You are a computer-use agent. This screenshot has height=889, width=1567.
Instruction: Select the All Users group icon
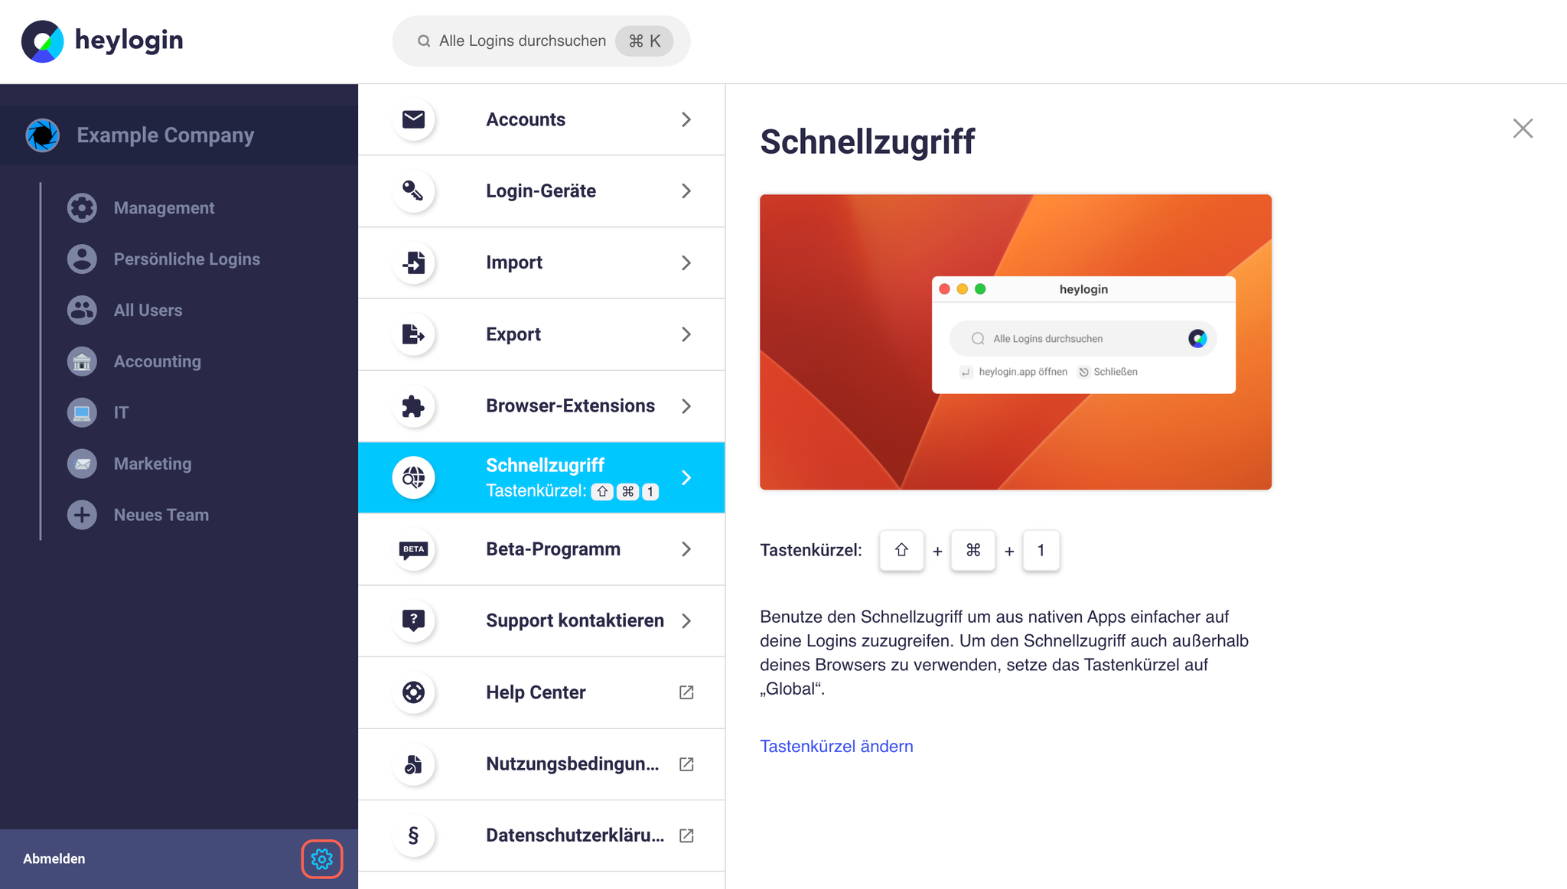point(82,311)
